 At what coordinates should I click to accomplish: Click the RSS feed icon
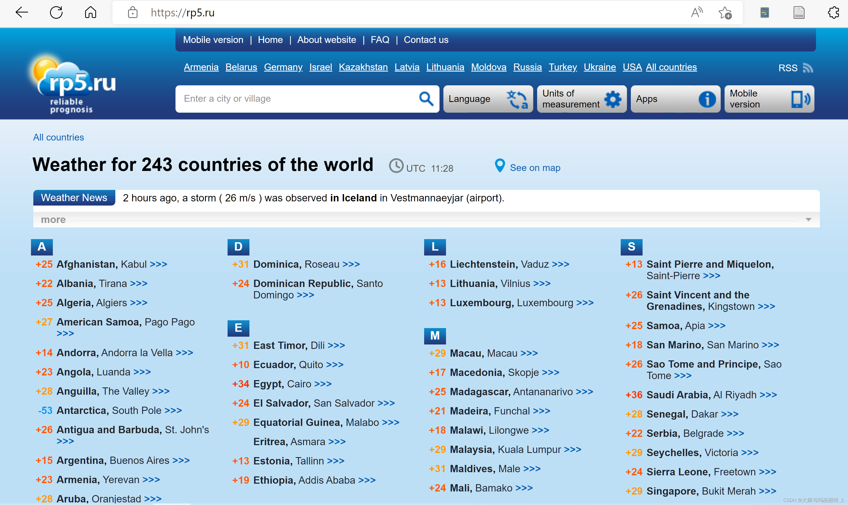(x=807, y=68)
